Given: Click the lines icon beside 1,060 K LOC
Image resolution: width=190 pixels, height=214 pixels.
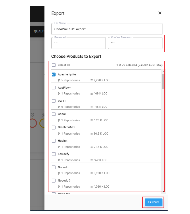Looking at the screenshot, I should 92,187.
